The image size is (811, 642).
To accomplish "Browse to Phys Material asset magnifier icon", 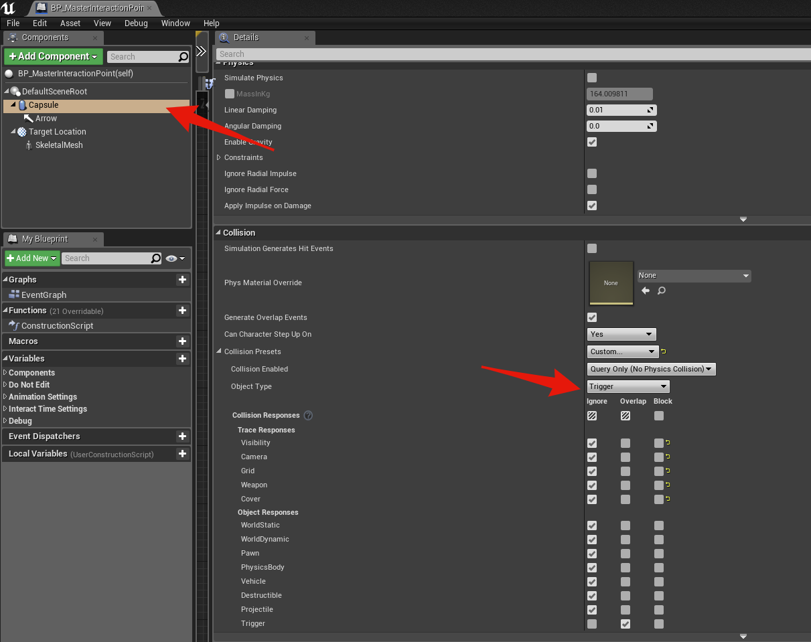I will (x=661, y=291).
